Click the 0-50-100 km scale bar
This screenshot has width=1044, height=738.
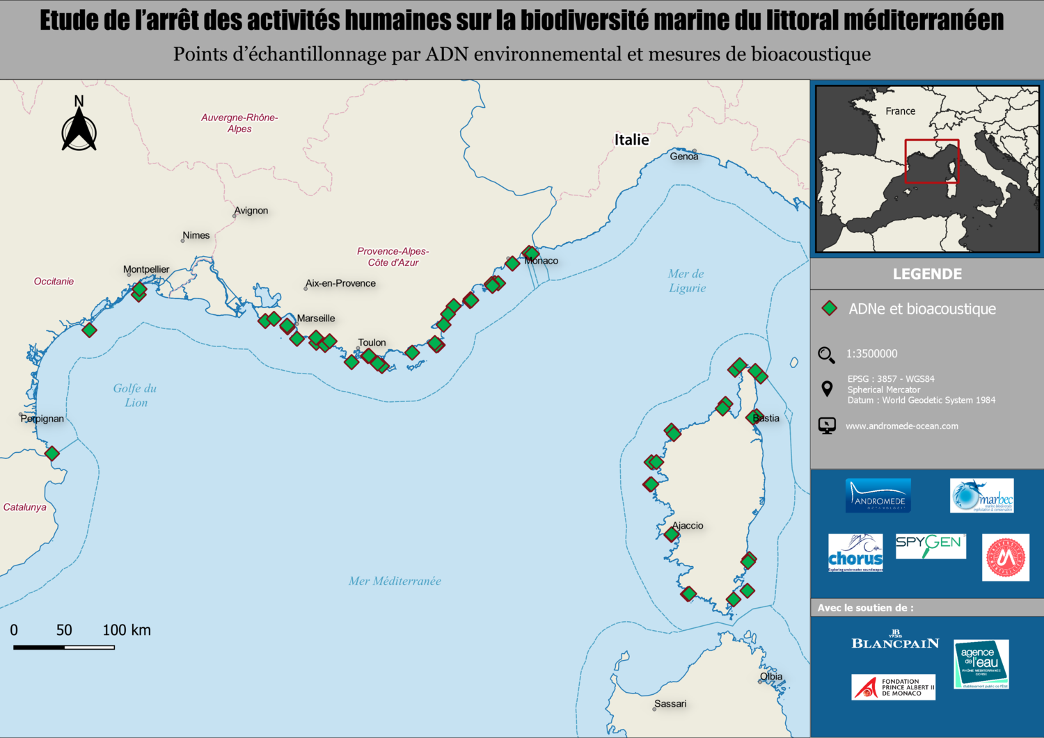click(x=64, y=647)
